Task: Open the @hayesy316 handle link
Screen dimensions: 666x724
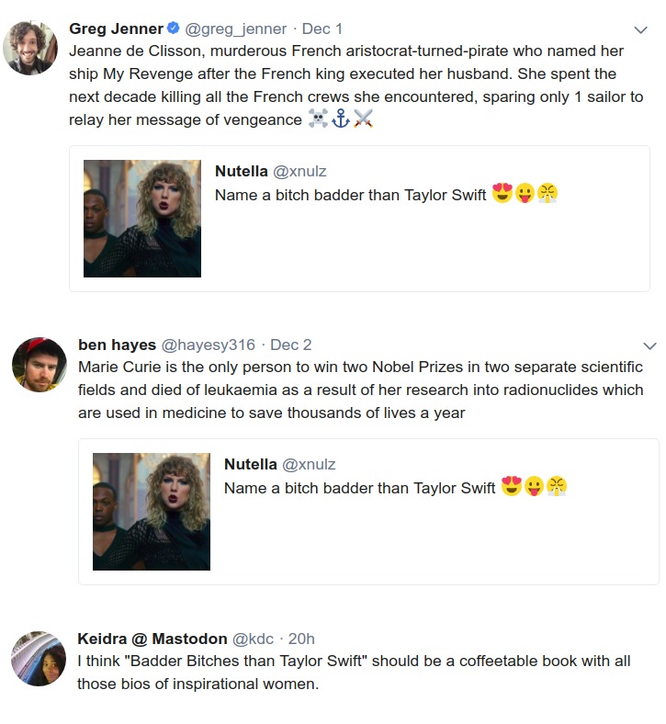Action: [209, 345]
